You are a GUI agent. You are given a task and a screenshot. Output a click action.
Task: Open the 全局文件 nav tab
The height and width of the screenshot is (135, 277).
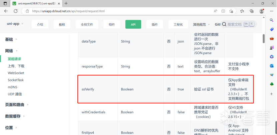tap(87, 24)
